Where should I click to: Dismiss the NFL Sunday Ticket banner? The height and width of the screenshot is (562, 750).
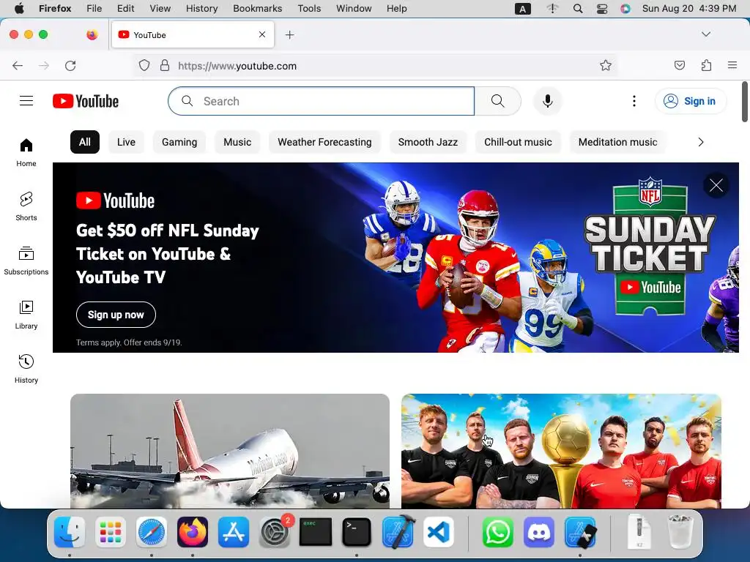716,185
